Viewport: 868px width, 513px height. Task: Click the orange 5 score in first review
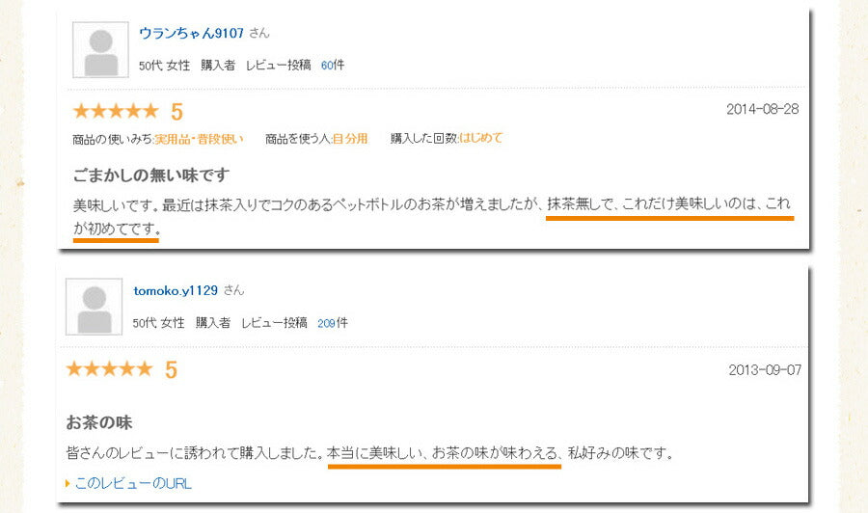click(176, 113)
